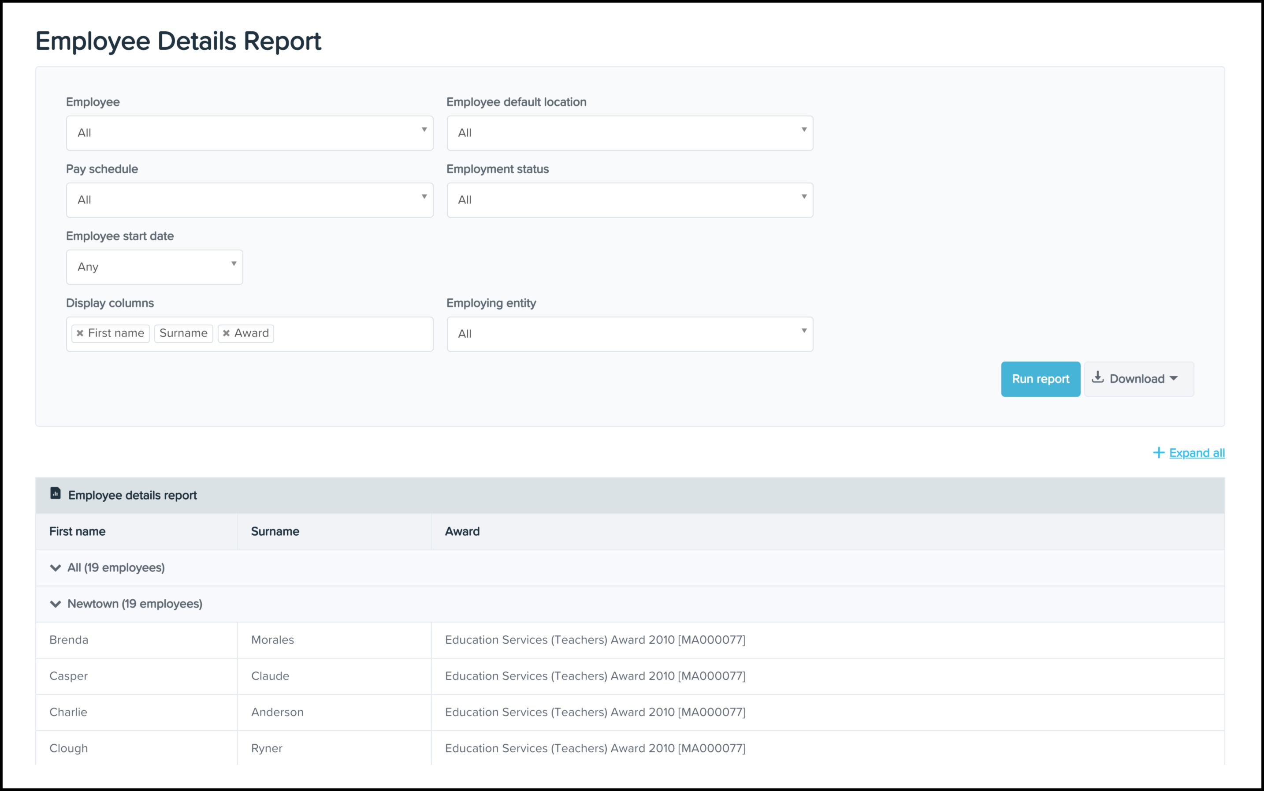Click the plus icon beside Expand all

tap(1158, 453)
